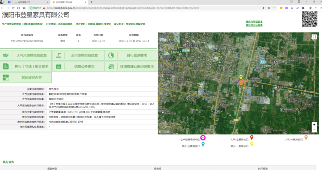This screenshot has height=170, width=322.
Task: Click the 污水综合排放标准GB8978-1996 value
Action: pyautogui.click(x=66, y=122)
